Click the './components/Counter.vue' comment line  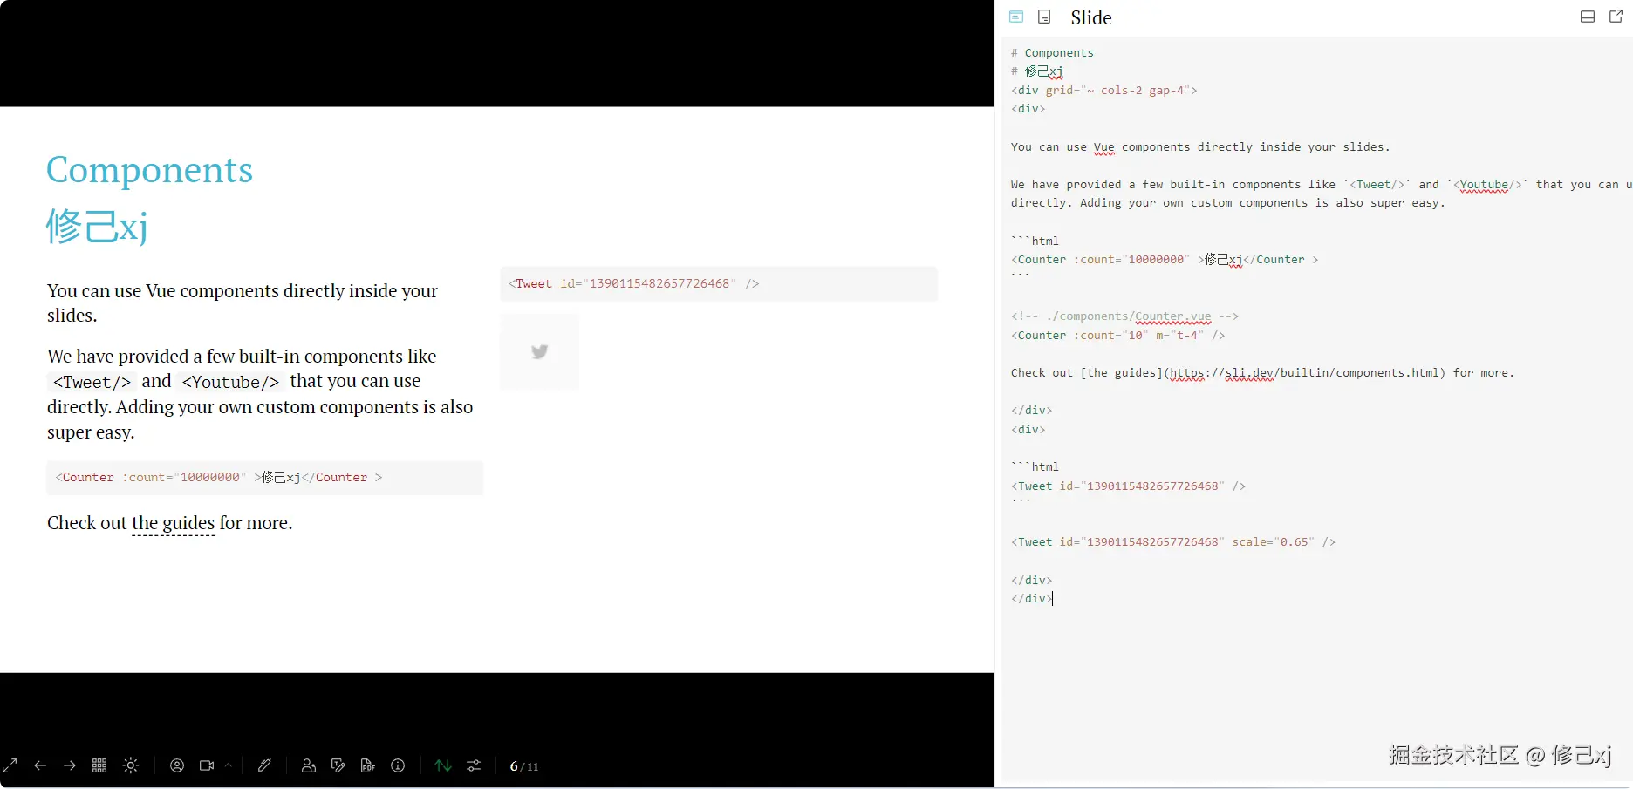pos(1124,316)
